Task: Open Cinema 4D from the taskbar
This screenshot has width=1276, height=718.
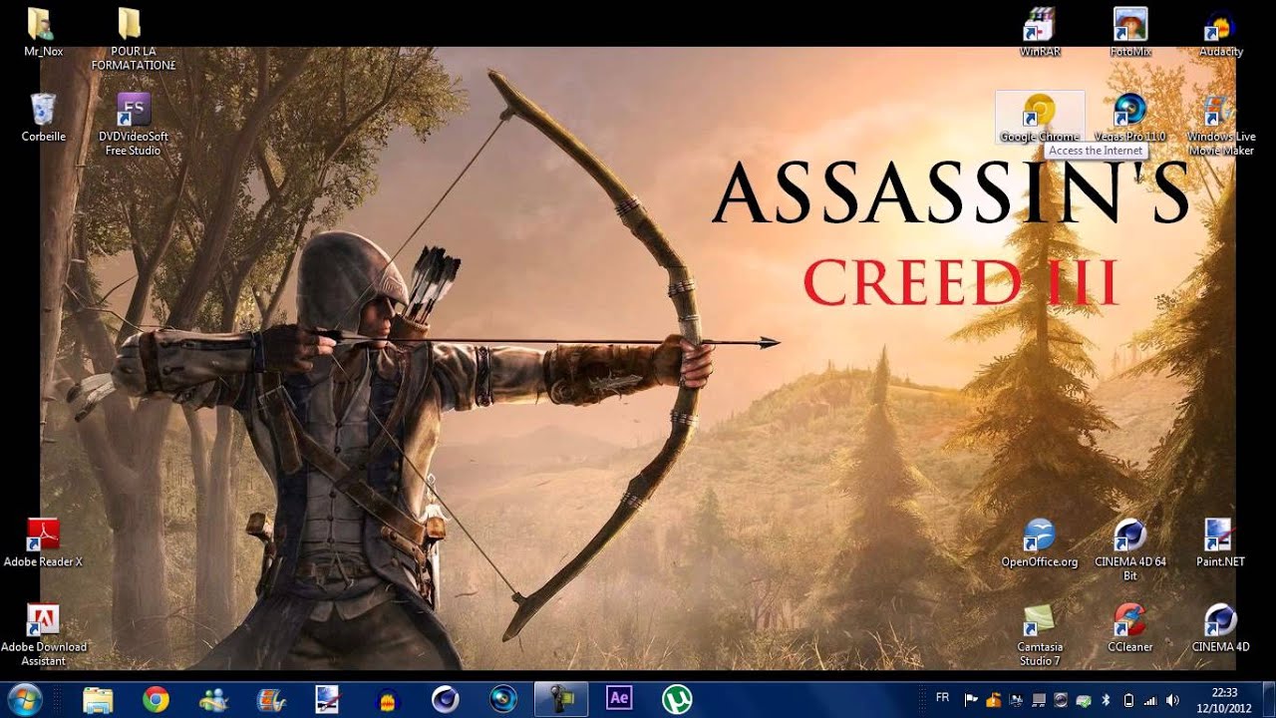Action: click(445, 698)
